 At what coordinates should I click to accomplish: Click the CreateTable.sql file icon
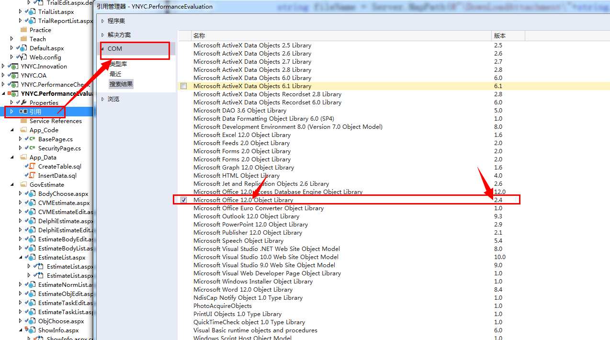click(x=32, y=166)
